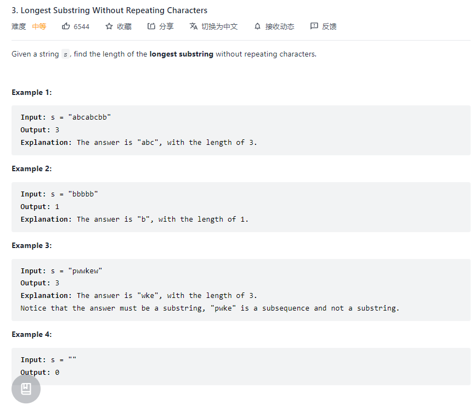
Task: Click the Example 3 code block
Action: [241, 290]
